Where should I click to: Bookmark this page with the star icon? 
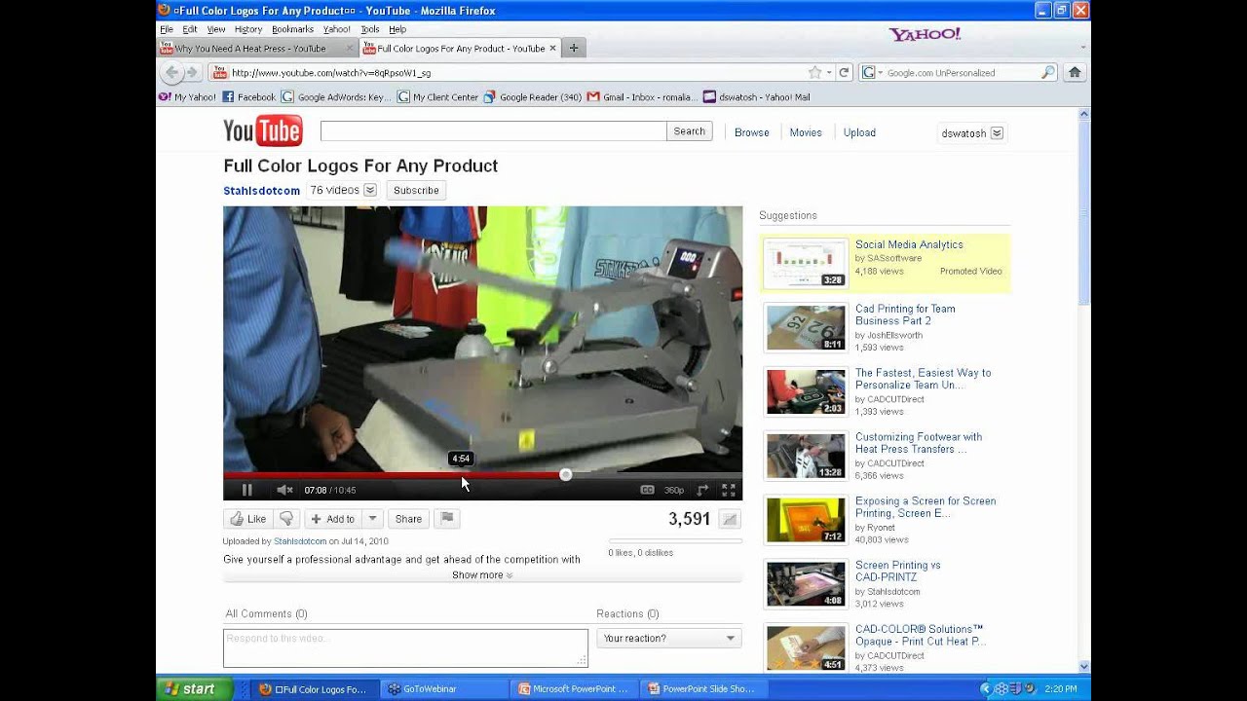pyautogui.click(x=814, y=72)
